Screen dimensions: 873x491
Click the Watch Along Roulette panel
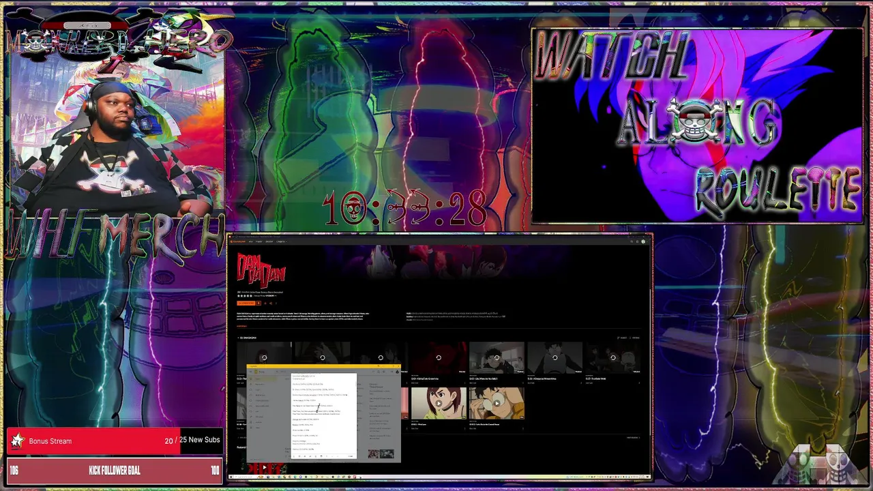pos(697,125)
